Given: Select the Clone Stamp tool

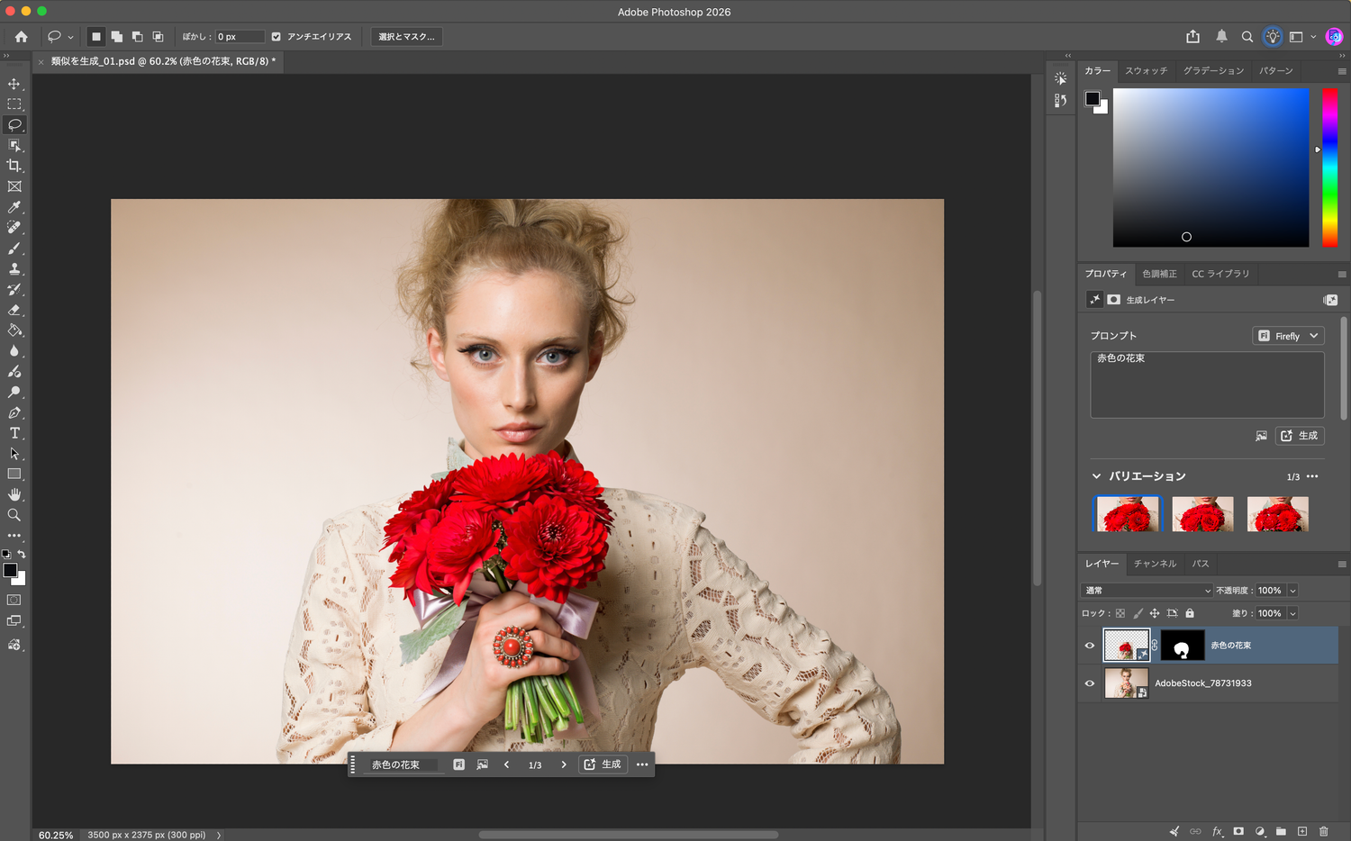Looking at the screenshot, I should point(14,269).
